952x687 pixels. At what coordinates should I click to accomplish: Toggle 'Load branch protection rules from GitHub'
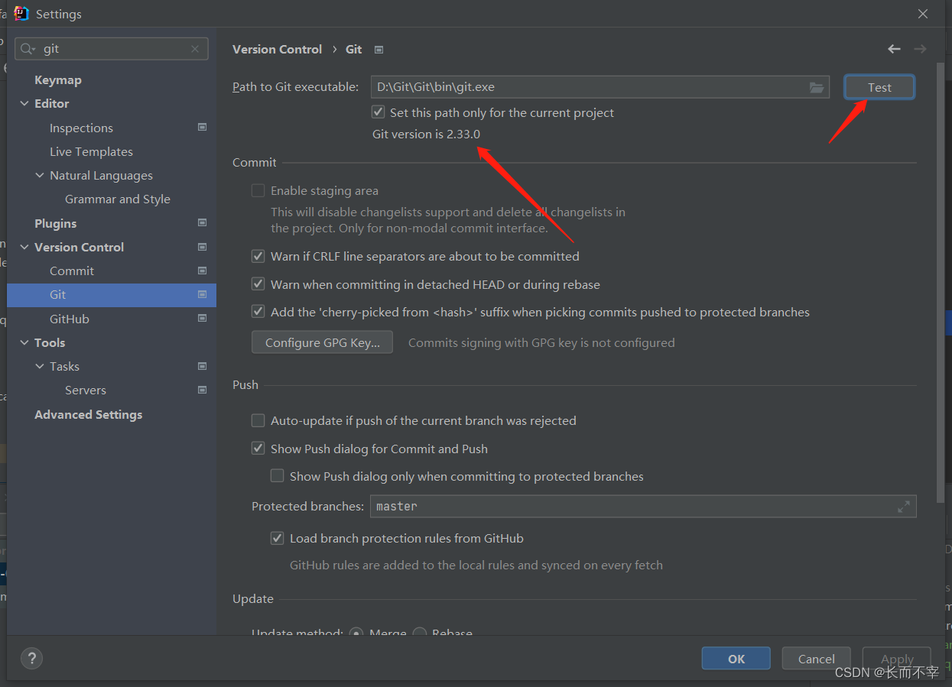click(278, 538)
